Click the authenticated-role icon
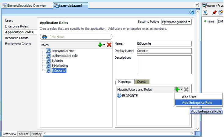The width and height of the screenshot is (224, 140). pos(48,56)
